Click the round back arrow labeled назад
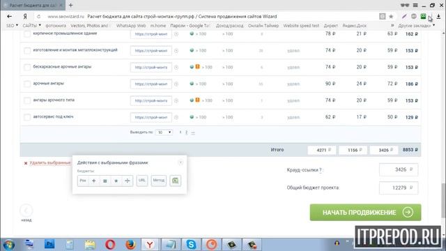This screenshot has width=446, height=251. click(26, 211)
